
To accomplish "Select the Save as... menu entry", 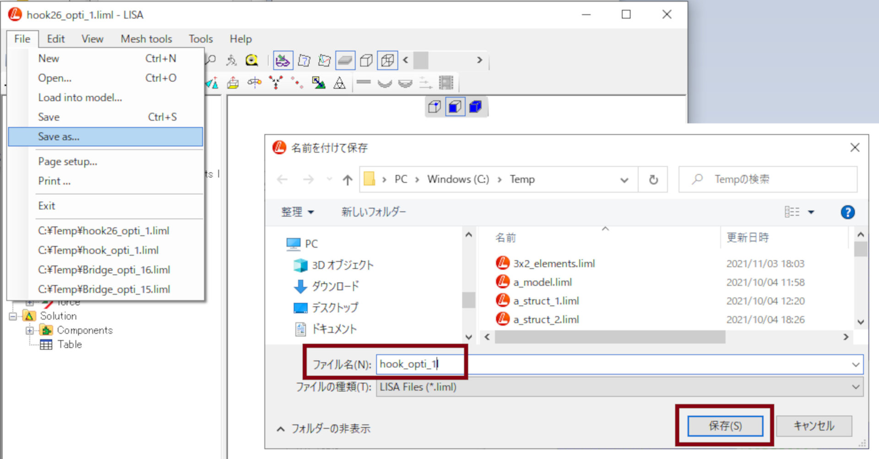I will [106, 137].
